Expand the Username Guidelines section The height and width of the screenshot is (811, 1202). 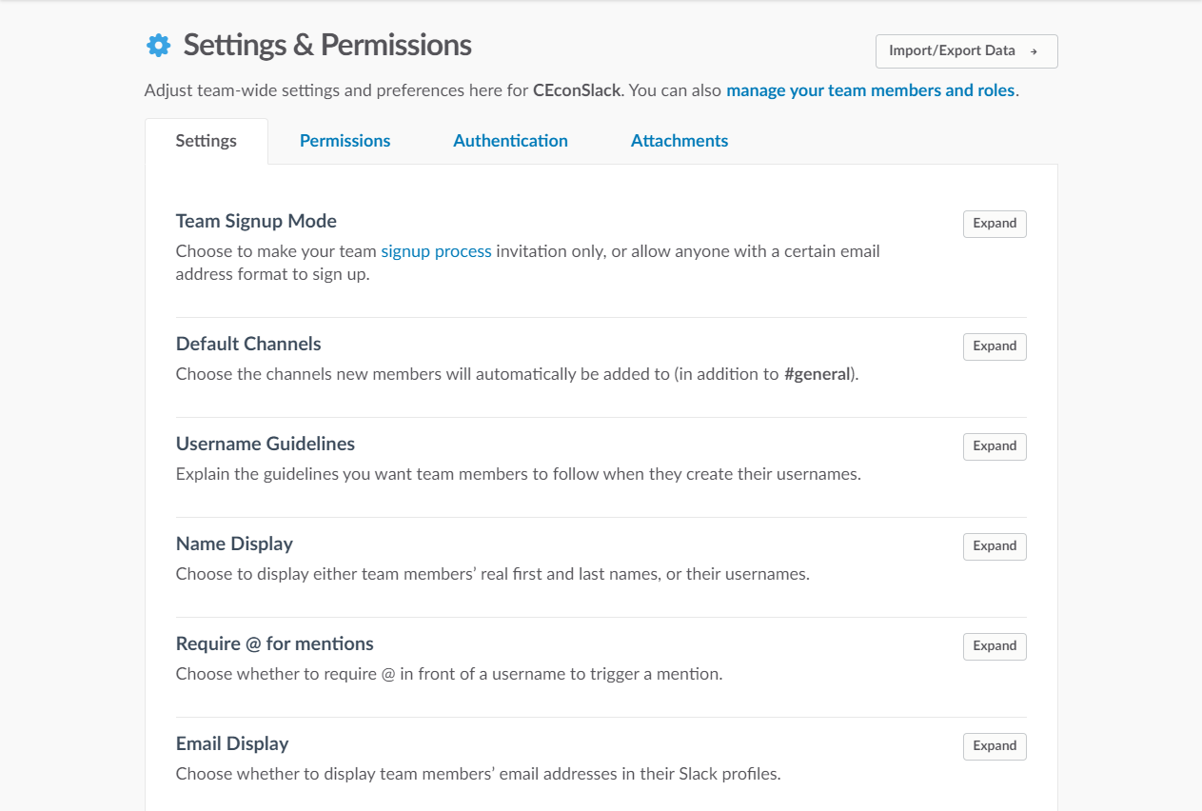point(995,446)
